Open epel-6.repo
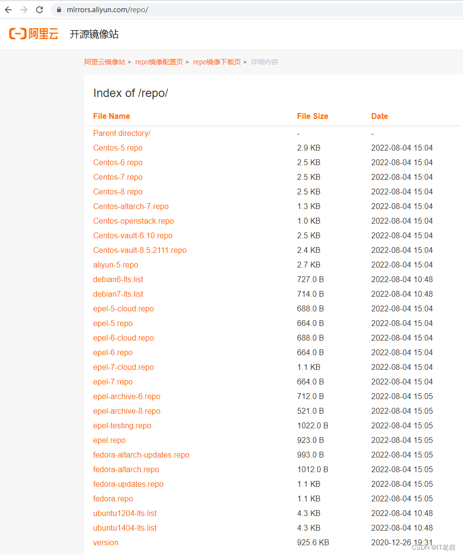Image resolution: width=463 pixels, height=555 pixels. click(x=113, y=352)
